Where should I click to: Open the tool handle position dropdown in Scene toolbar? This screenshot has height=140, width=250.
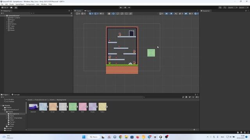pyautogui.click(x=78, y=14)
